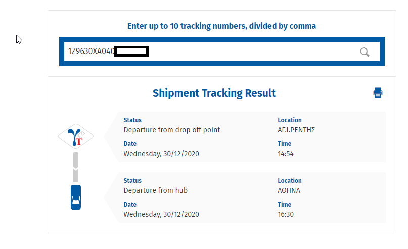Select 'Departure from hub' status text
Image resolution: width=408 pixels, height=249 pixels.
(156, 190)
